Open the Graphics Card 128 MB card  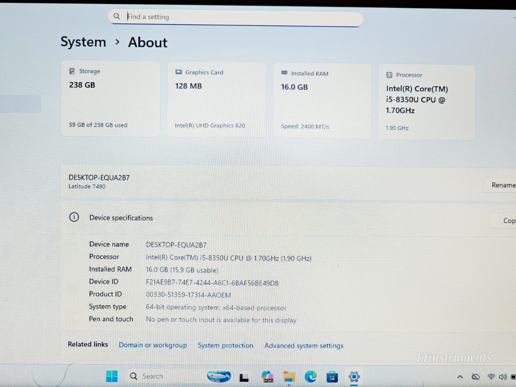(216, 99)
